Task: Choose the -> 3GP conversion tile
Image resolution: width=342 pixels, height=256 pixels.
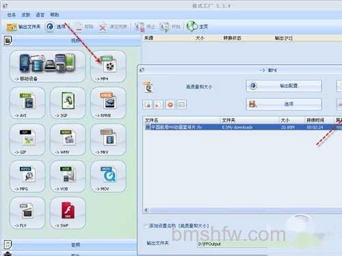Action: click(x=68, y=103)
